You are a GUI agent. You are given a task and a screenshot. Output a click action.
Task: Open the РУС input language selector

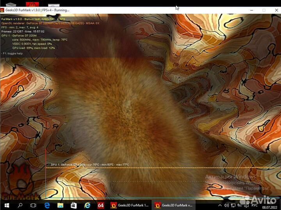(255, 205)
